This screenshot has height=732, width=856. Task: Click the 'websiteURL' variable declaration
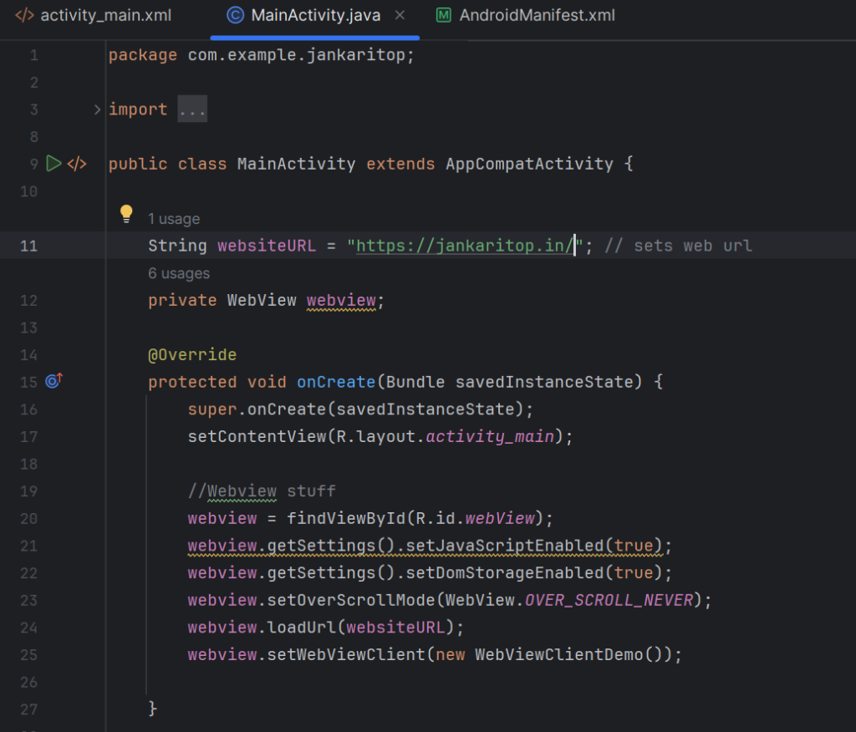tap(267, 246)
